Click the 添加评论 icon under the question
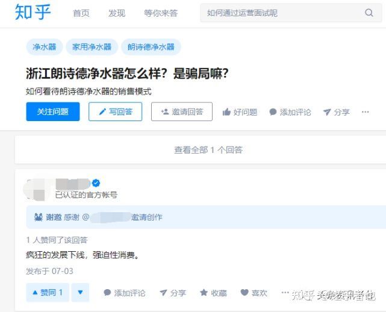The width and height of the screenshot is (386, 312). tap(273, 112)
